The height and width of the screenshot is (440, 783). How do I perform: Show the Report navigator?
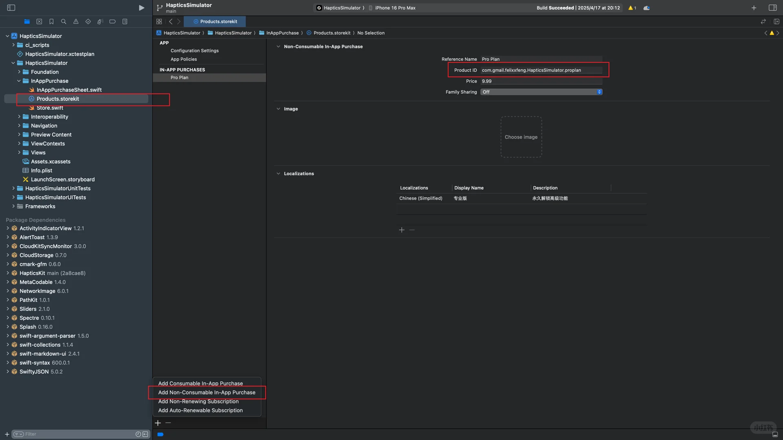click(x=125, y=22)
